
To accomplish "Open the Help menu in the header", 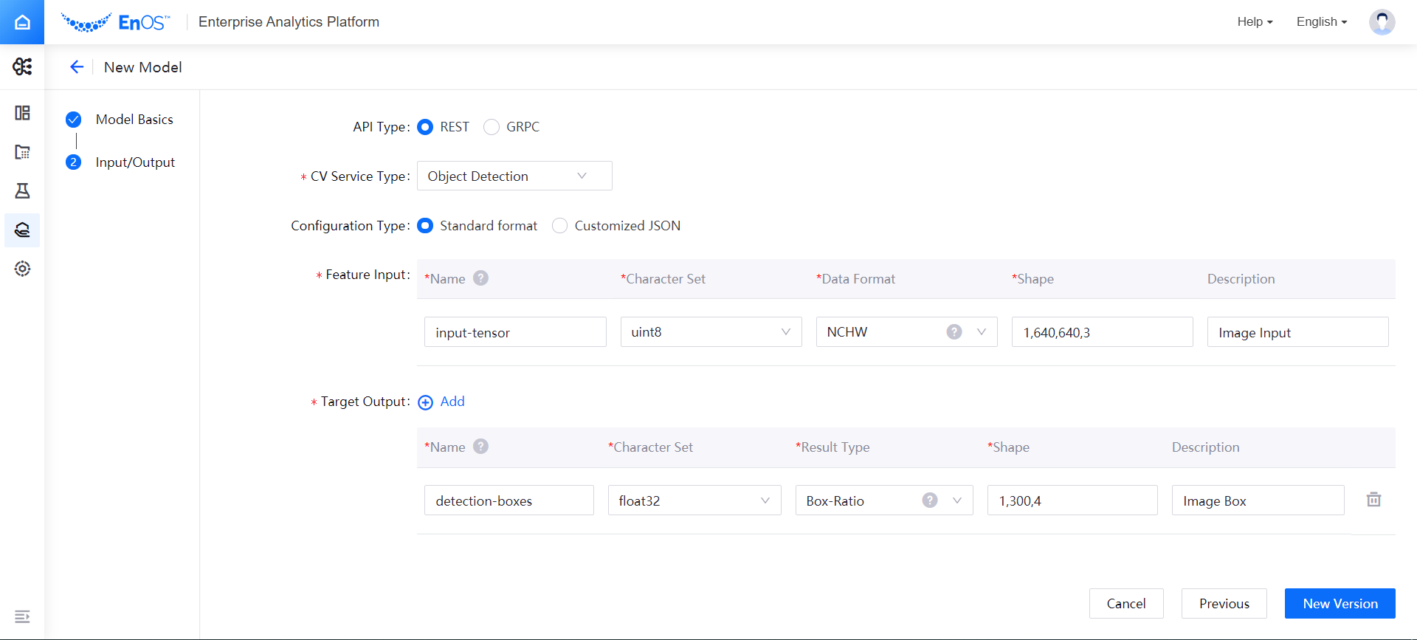I will [x=1255, y=22].
